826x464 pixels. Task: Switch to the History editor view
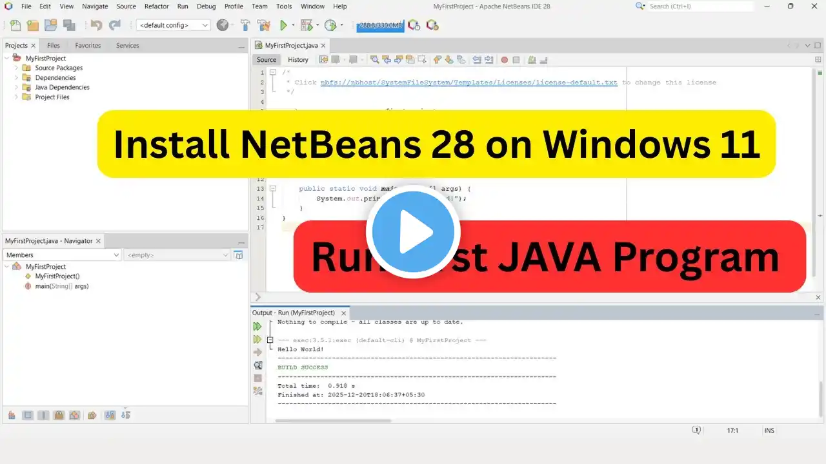[298, 60]
